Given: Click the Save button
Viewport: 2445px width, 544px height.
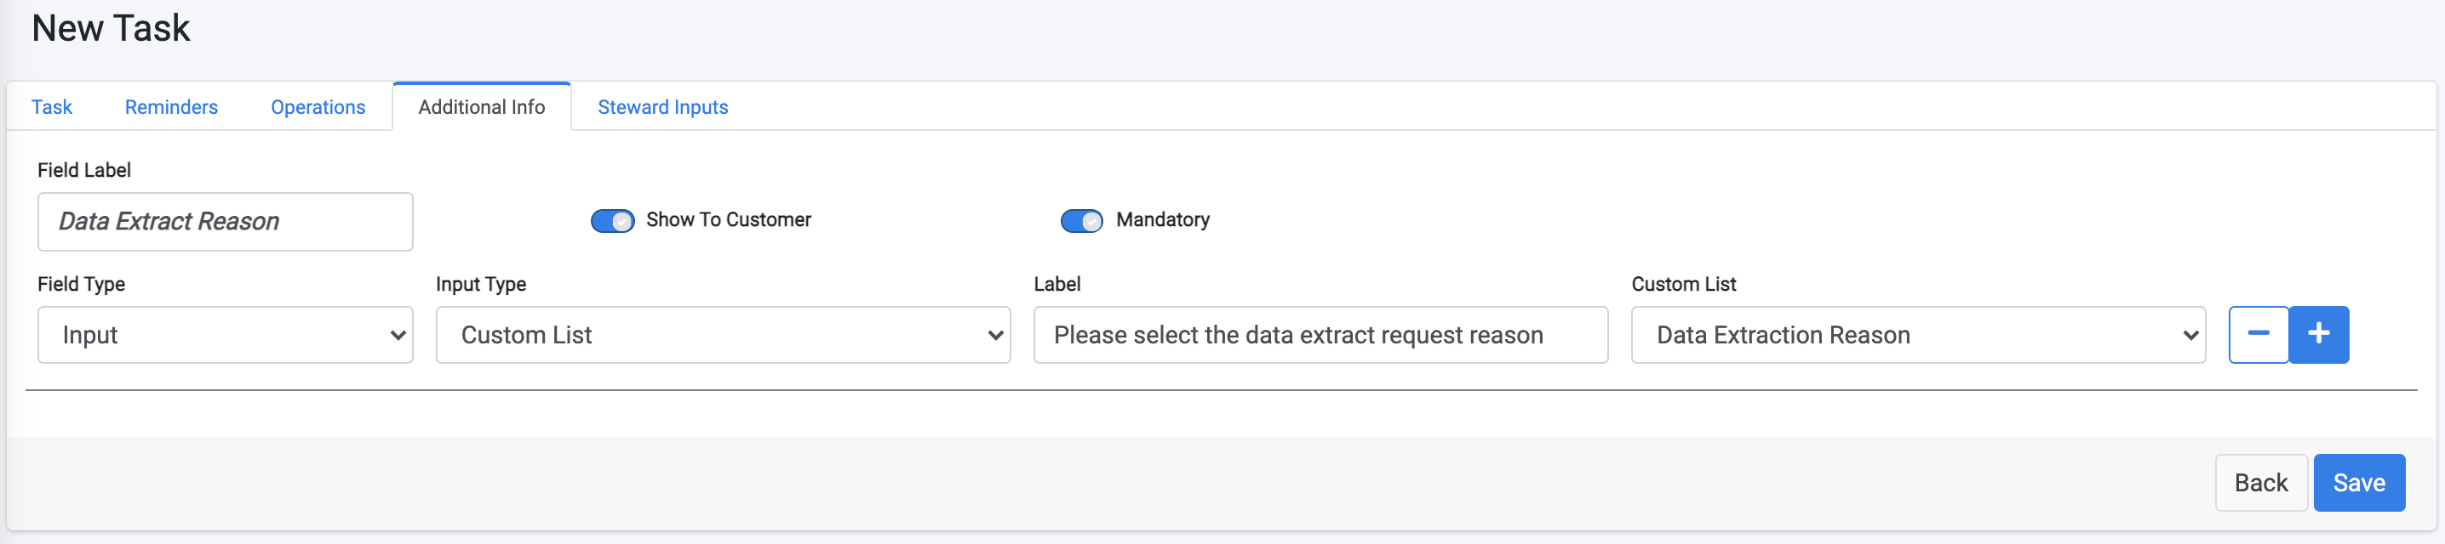Looking at the screenshot, I should point(2359,483).
